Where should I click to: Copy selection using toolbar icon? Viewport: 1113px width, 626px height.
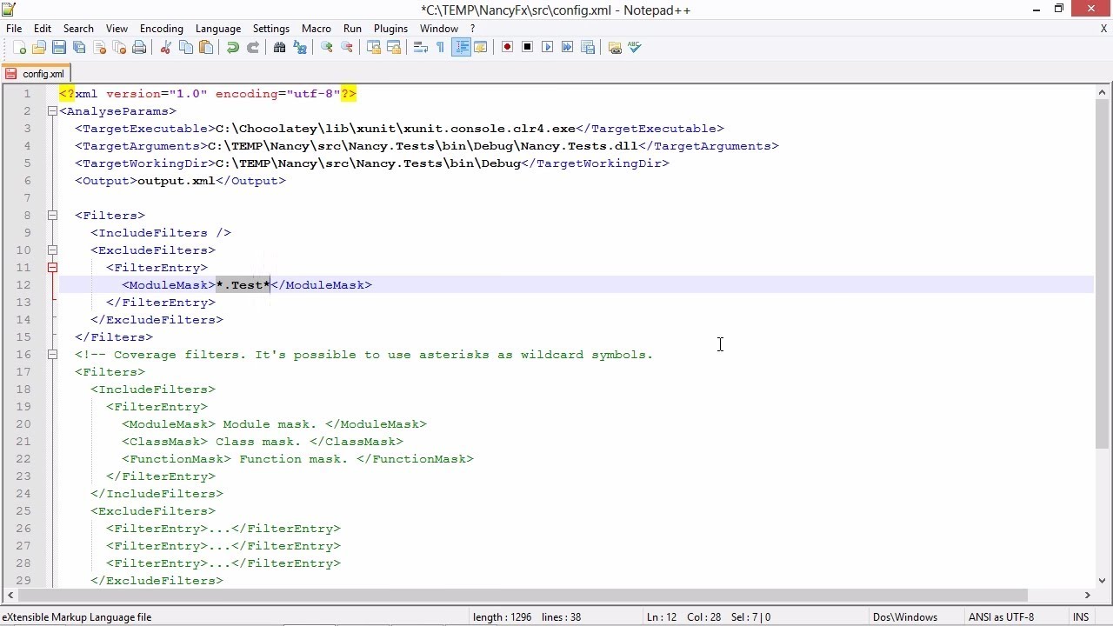tap(185, 48)
